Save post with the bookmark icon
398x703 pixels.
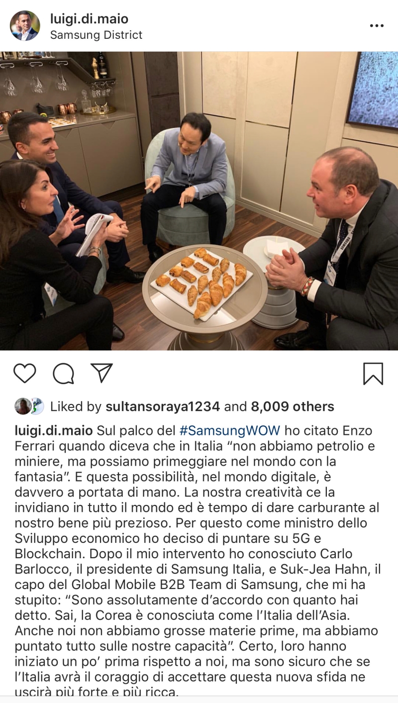tap(373, 374)
